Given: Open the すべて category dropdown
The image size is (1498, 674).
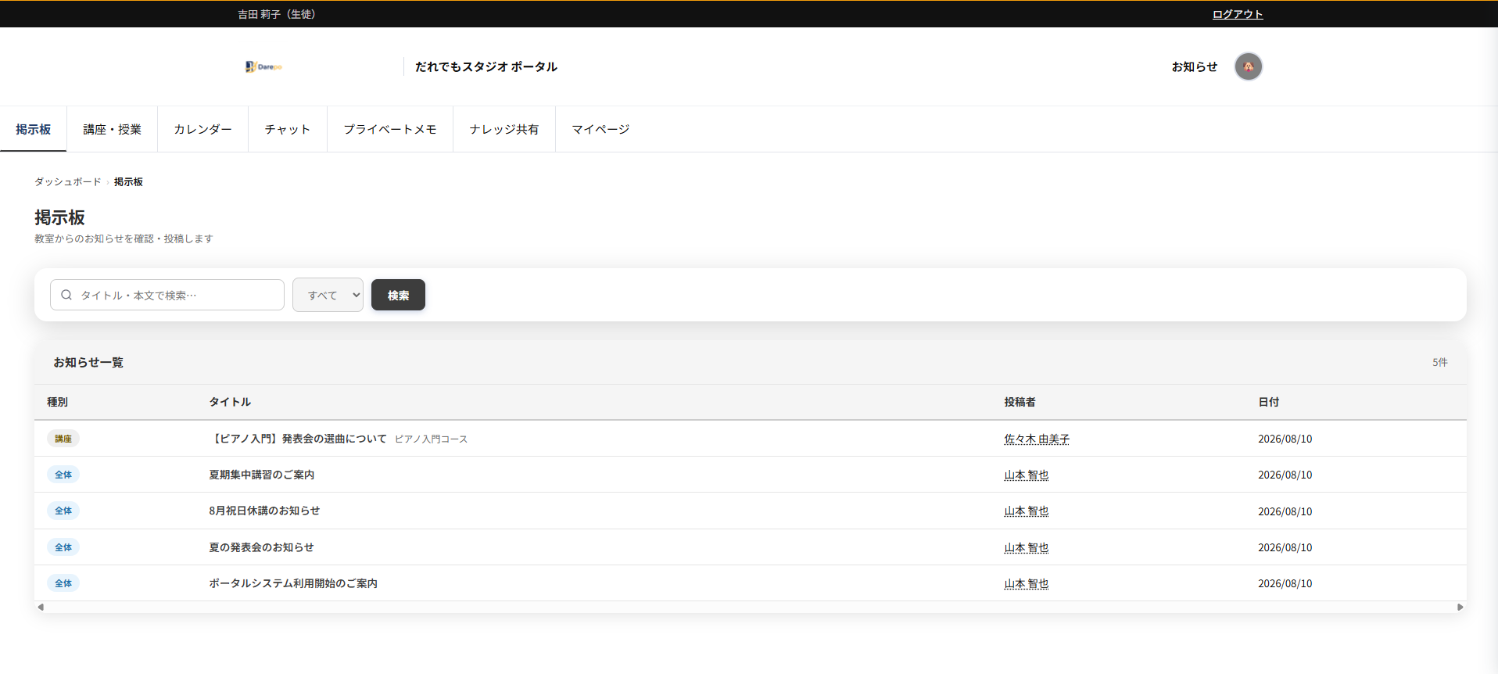Looking at the screenshot, I should [328, 295].
